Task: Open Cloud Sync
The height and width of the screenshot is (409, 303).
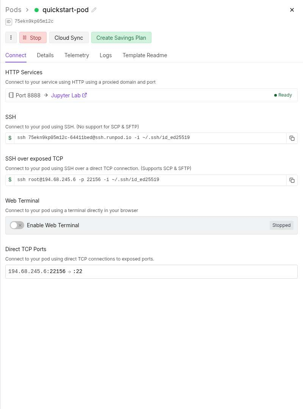Action: [x=69, y=37]
